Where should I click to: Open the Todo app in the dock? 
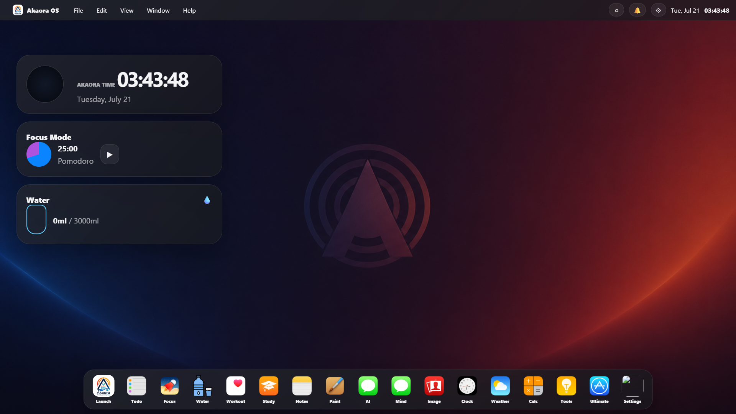136,389
